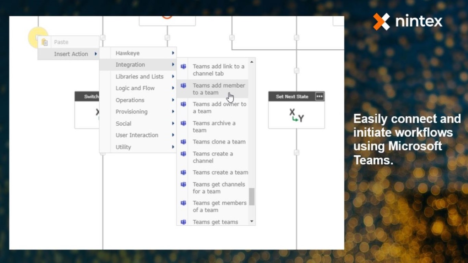Click Teams icon beside get members of a team
Screen dimensions: 468x263
pos(183,203)
